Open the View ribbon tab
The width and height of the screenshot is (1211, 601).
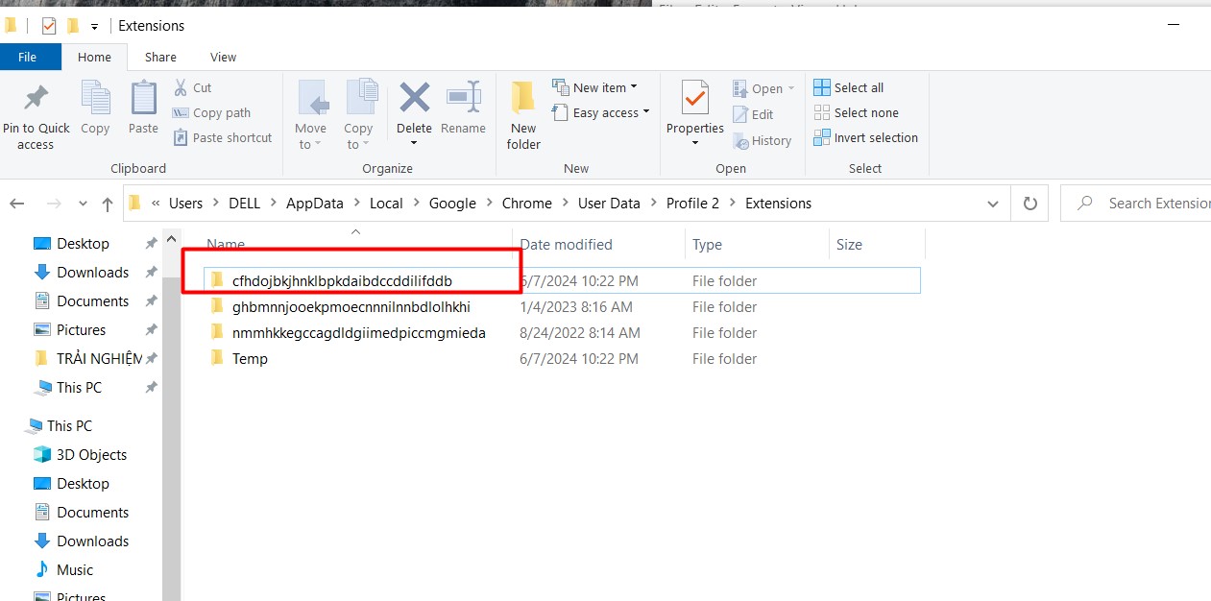(223, 57)
